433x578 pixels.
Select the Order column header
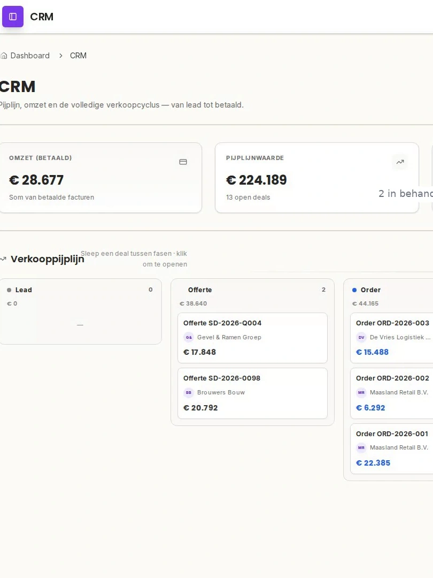[371, 290]
